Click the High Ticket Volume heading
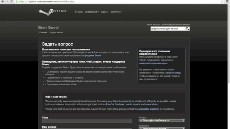This screenshot has height=129, width=230. point(56,97)
